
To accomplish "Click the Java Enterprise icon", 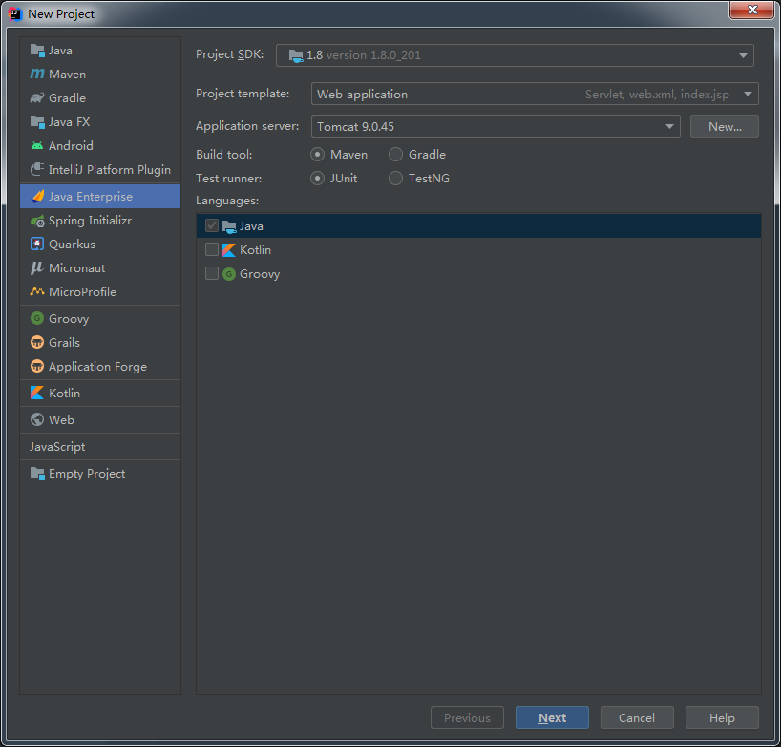I will 37,197.
